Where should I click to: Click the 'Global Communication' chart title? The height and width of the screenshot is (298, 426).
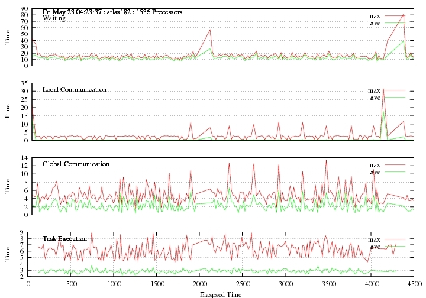pos(76,164)
